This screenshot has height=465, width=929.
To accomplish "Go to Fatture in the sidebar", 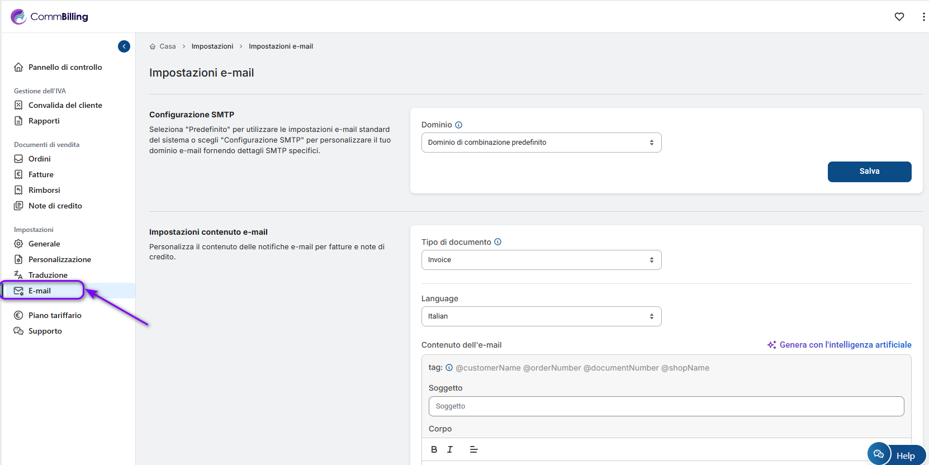I will tap(41, 174).
